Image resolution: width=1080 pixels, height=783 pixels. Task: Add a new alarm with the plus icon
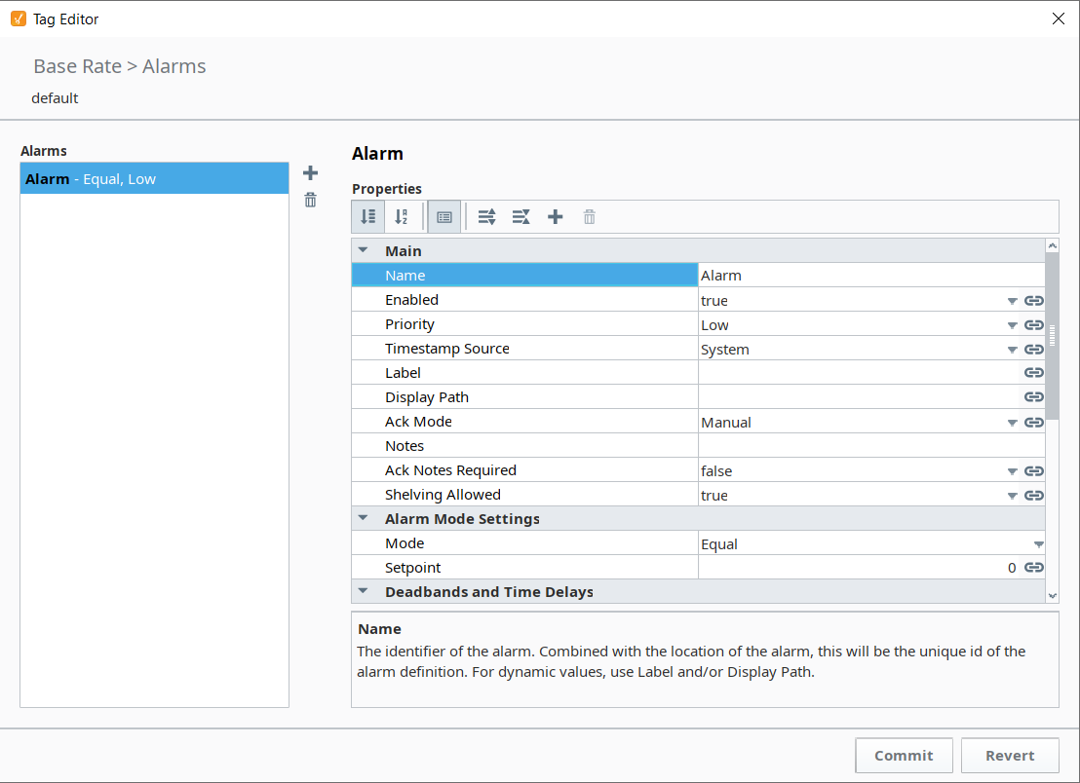point(310,172)
